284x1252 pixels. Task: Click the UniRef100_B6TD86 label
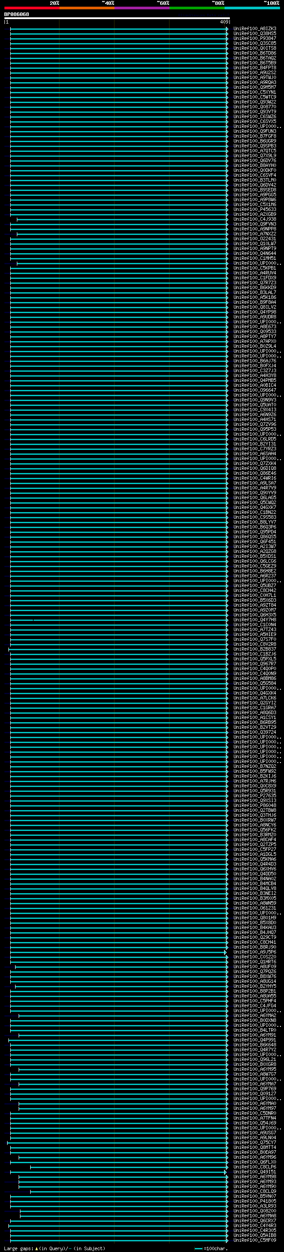[254, 53]
